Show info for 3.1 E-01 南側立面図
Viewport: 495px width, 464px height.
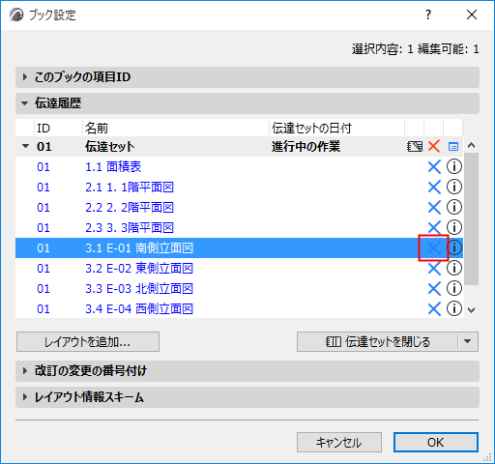[x=454, y=247]
